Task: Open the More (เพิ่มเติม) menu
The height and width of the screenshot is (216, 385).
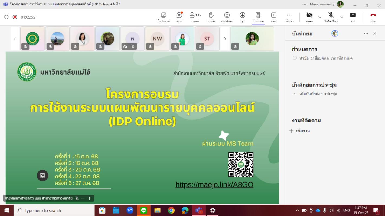Action: pos(289,17)
